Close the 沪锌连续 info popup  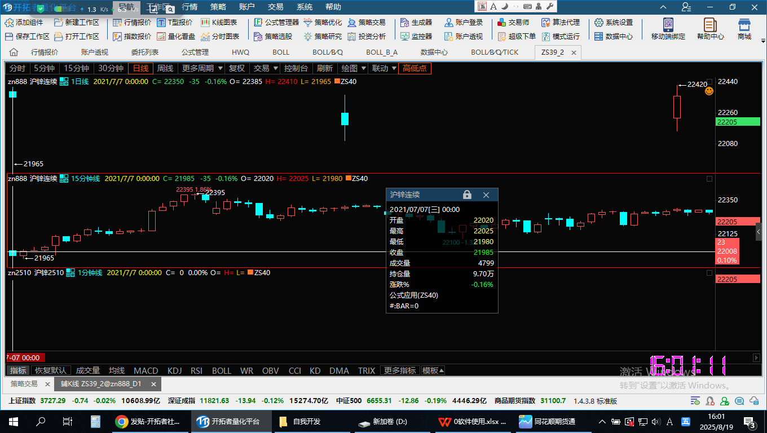click(x=486, y=195)
